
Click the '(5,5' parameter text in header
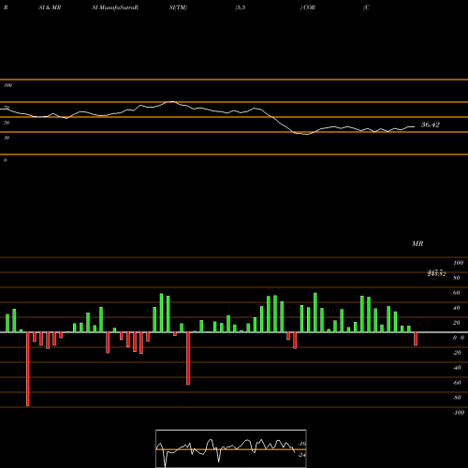pos(241,7)
